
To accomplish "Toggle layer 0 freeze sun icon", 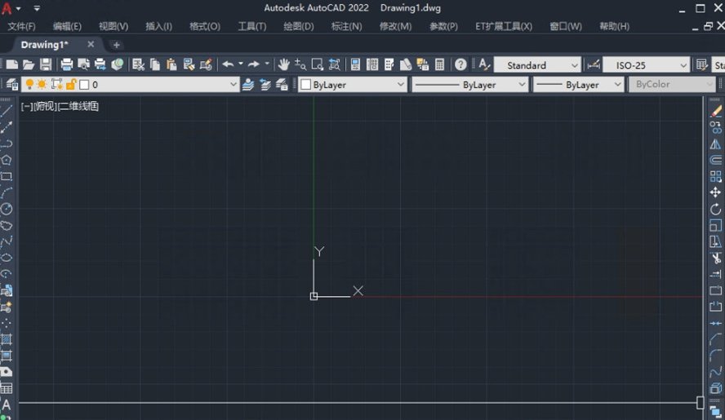I will (42, 85).
